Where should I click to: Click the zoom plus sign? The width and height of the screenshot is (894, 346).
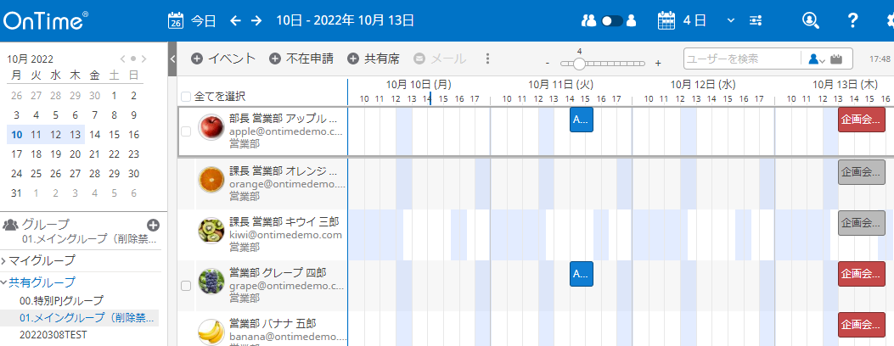coord(658,63)
